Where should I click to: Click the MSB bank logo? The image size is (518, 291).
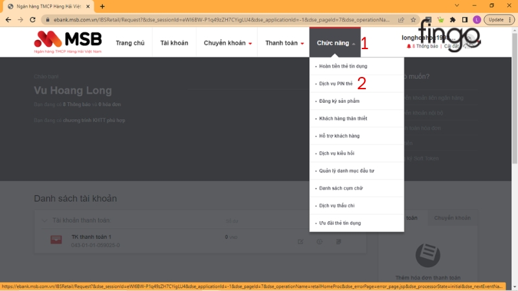click(68, 42)
